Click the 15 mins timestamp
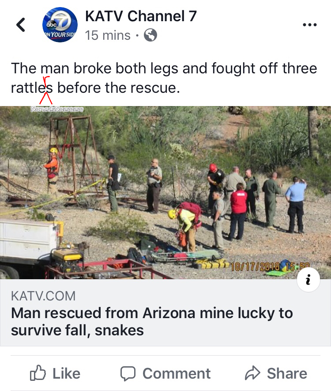This screenshot has width=331, height=391. click(x=108, y=35)
